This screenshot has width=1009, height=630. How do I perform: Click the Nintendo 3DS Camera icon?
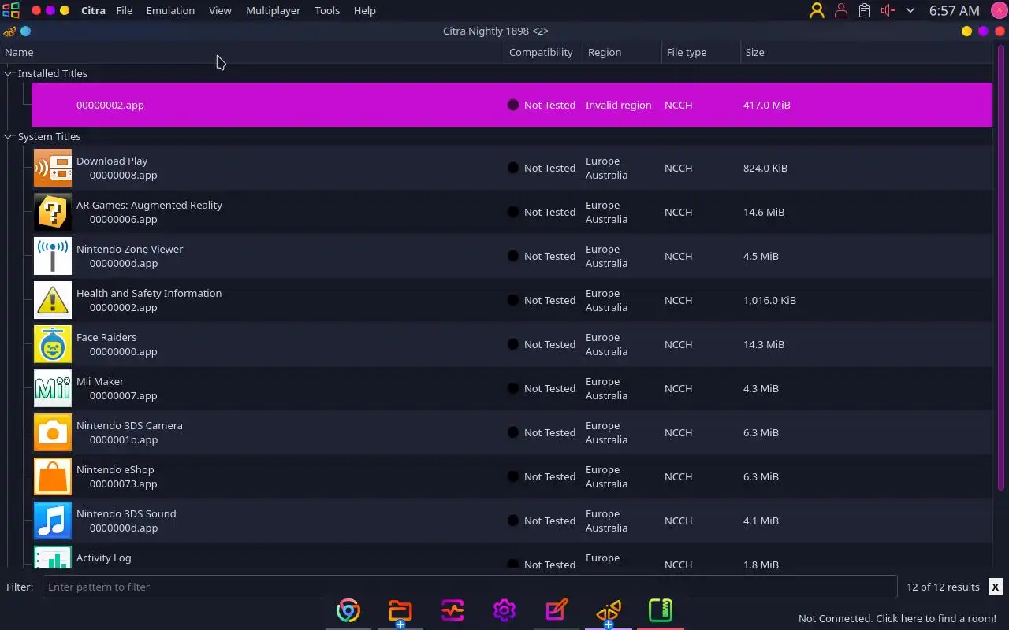[53, 432]
